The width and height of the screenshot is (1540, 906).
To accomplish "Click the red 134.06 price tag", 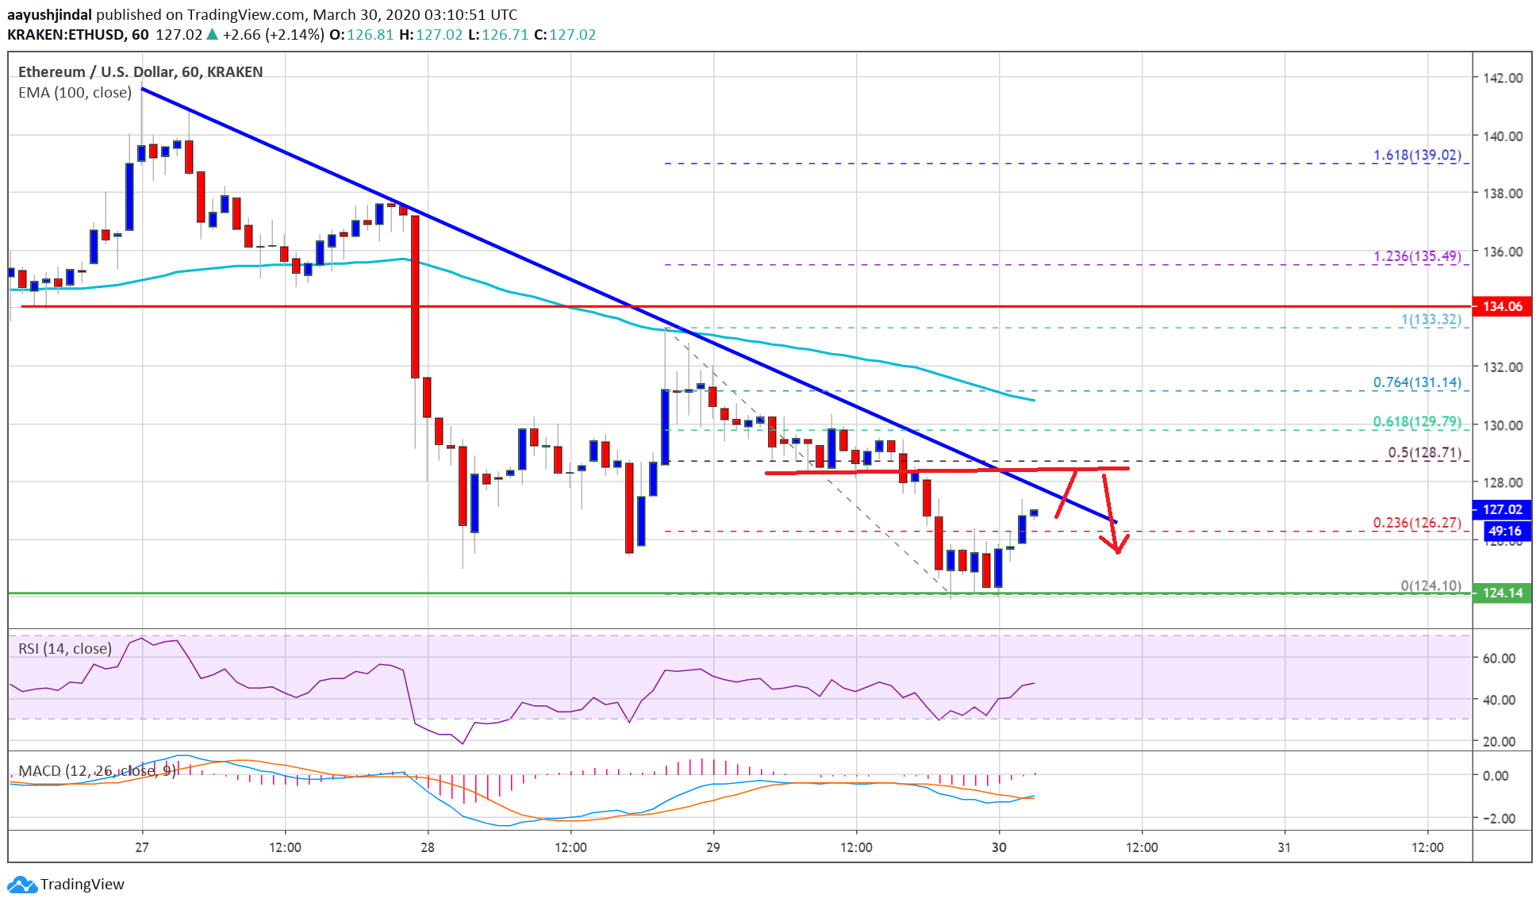I will (1502, 306).
